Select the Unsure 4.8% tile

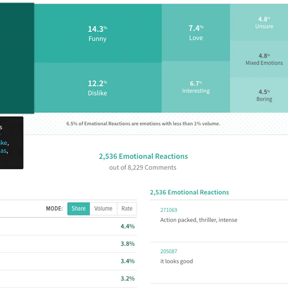264,22
